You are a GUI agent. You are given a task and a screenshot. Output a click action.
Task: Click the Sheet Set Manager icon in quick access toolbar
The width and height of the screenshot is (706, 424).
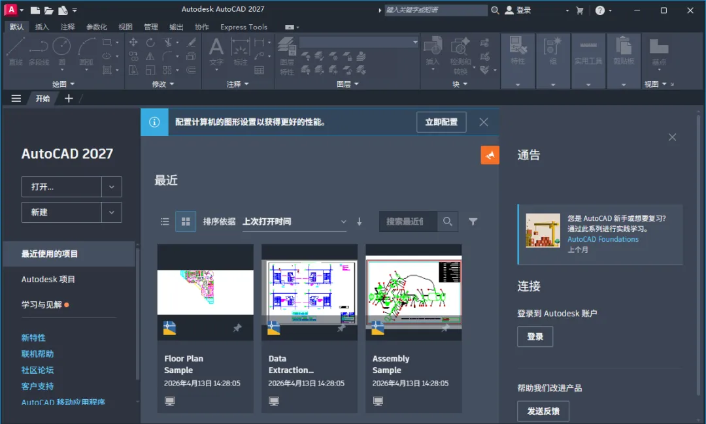pos(63,10)
